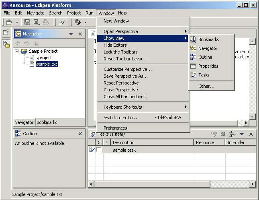Close the Outline view

tap(80, 134)
